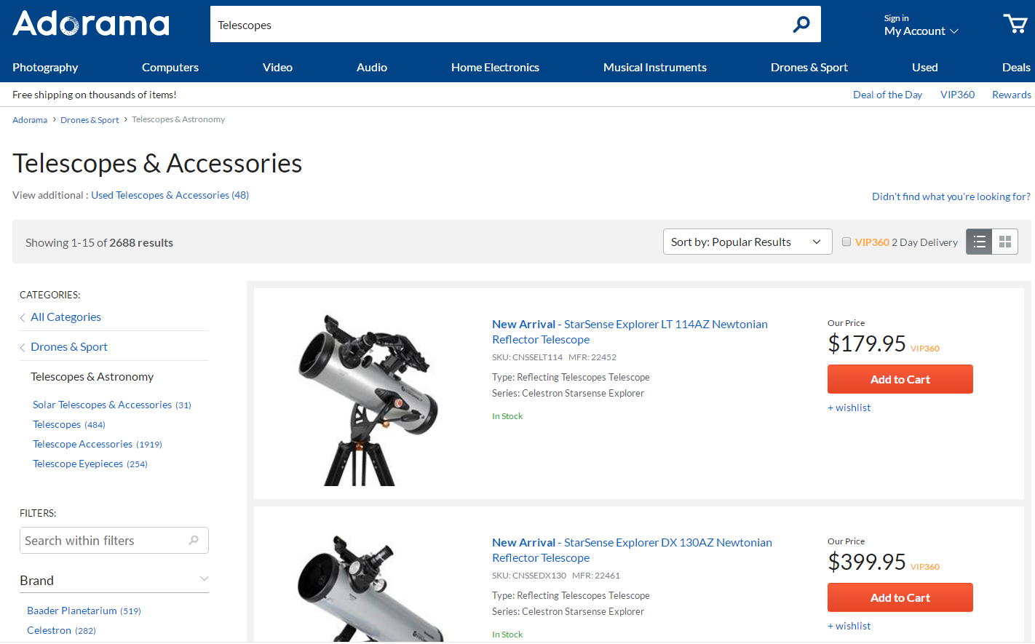The image size is (1035, 644).
Task: Select the Telescopes (484) category
Action: (x=69, y=424)
